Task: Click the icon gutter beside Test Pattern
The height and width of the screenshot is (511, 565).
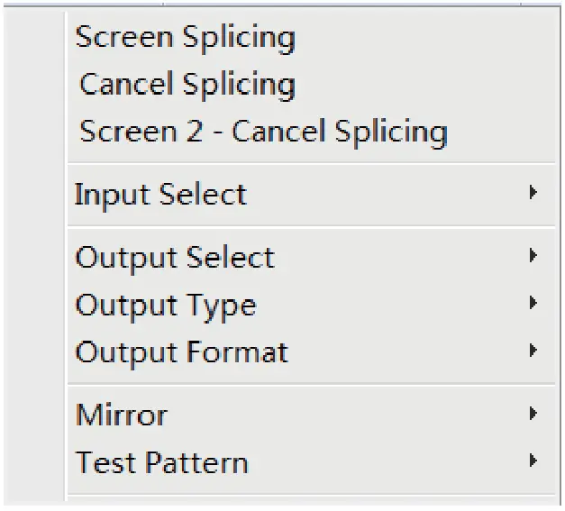Action: 34,462
